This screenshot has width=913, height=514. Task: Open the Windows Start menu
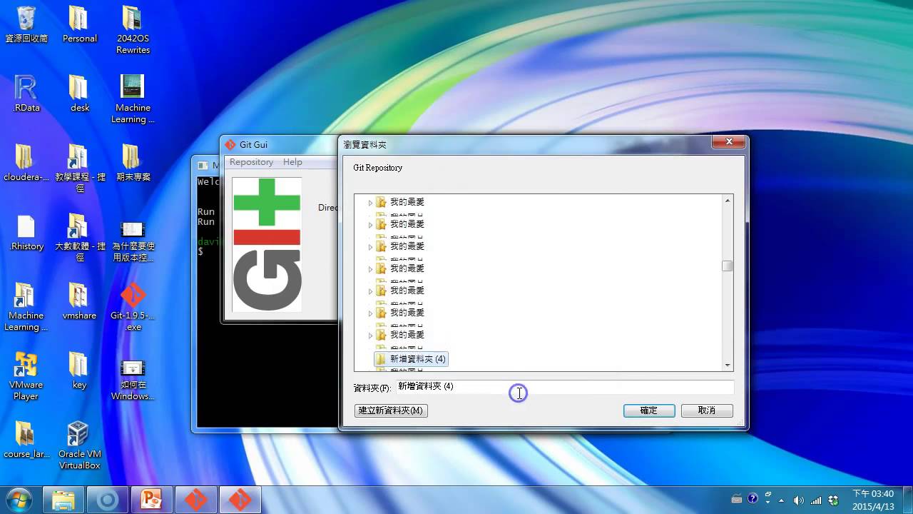(19, 499)
